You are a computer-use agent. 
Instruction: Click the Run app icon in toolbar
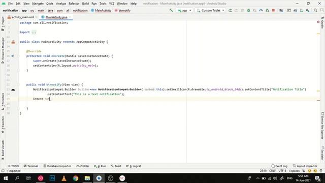coord(230,10)
